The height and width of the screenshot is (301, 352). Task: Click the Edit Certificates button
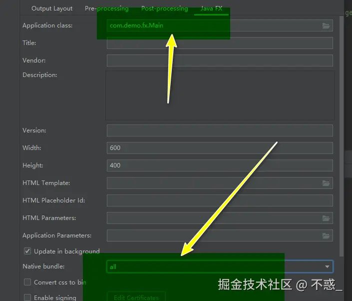pos(136,297)
